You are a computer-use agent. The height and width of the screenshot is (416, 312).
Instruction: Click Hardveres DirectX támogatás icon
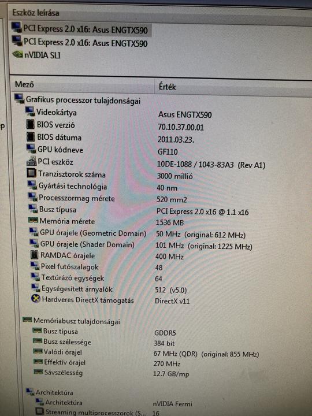[x=36, y=299]
